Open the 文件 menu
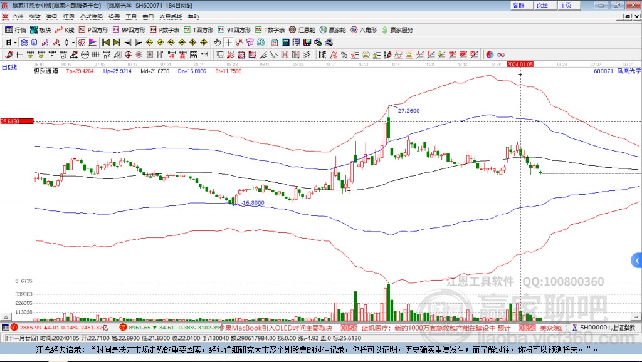Screen dimensions: 642x362 click(18, 17)
